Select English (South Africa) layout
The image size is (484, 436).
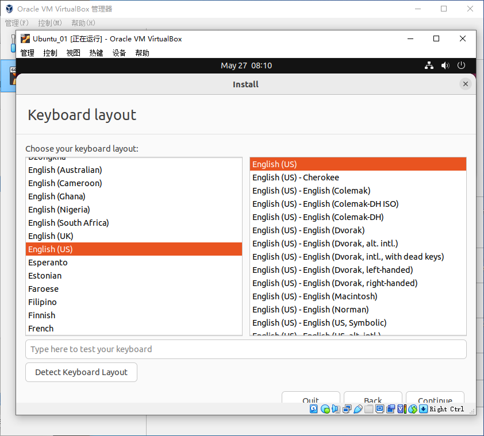coord(134,223)
